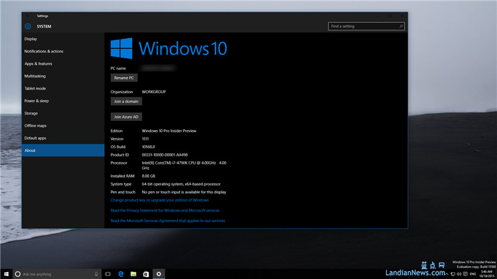Click the blurred PC name value
The width and height of the screenshot is (497, 279).
(158, 68)
